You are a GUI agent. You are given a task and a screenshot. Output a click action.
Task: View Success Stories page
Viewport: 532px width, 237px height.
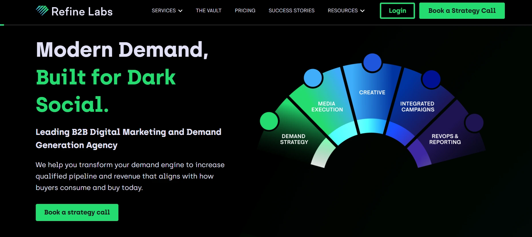tap(291, 11)
